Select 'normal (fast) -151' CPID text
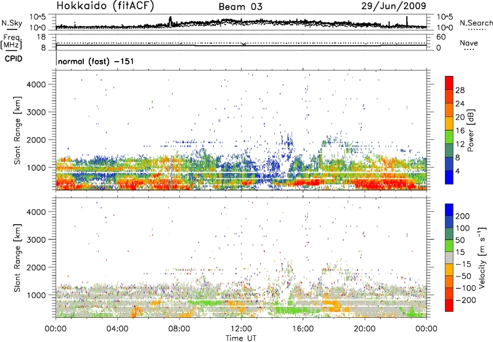Screen dimensions: 493x342 96,61
